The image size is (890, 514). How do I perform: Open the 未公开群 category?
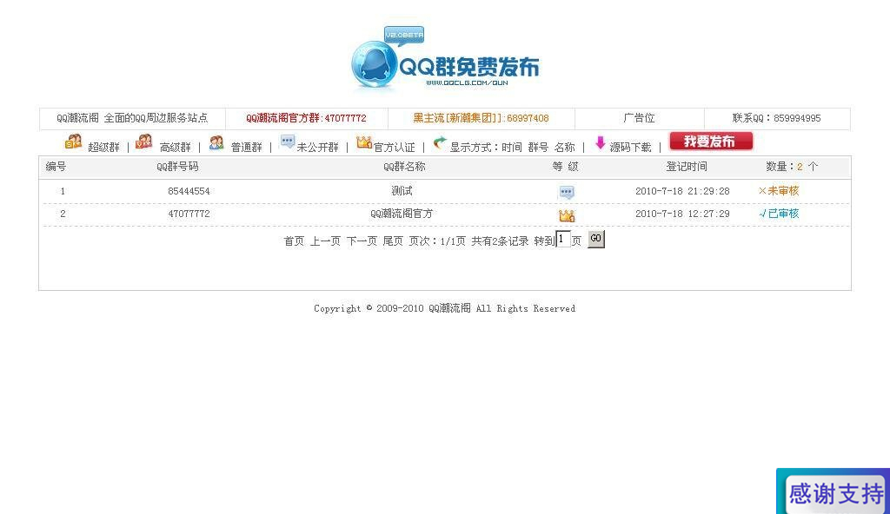pos(317,148)
